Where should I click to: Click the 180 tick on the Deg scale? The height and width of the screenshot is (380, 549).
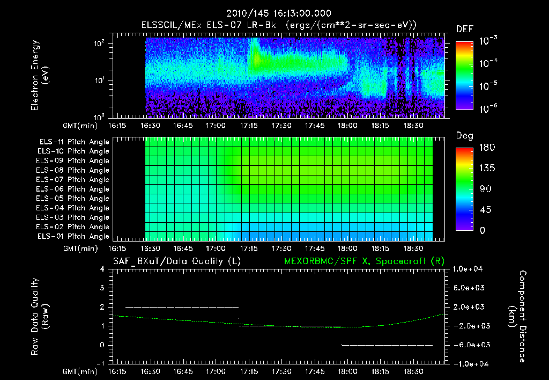click(487, 148)
